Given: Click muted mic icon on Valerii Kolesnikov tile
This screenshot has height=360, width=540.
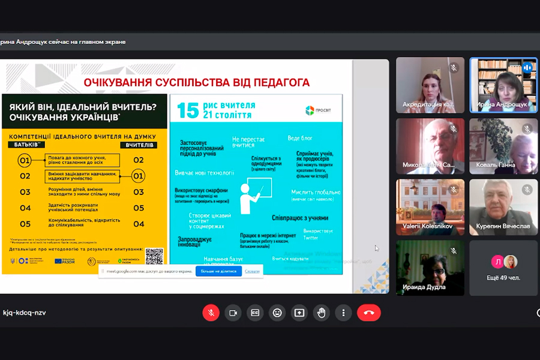Looking at the screenshot, I should 454,190.
